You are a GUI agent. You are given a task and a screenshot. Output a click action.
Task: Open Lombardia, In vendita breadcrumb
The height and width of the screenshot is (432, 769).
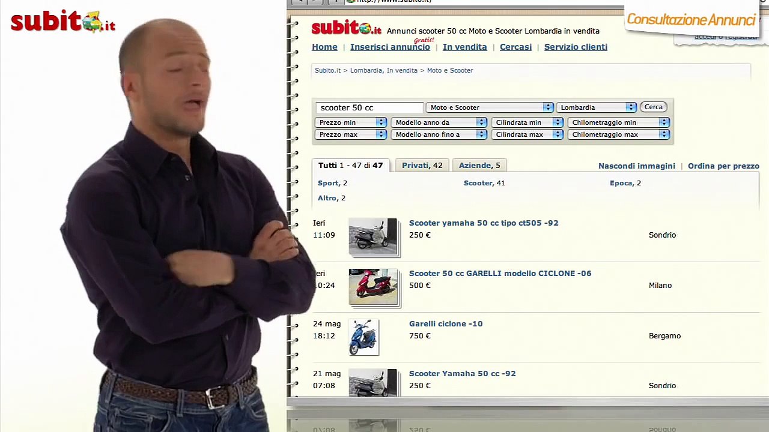coord(383,70)
